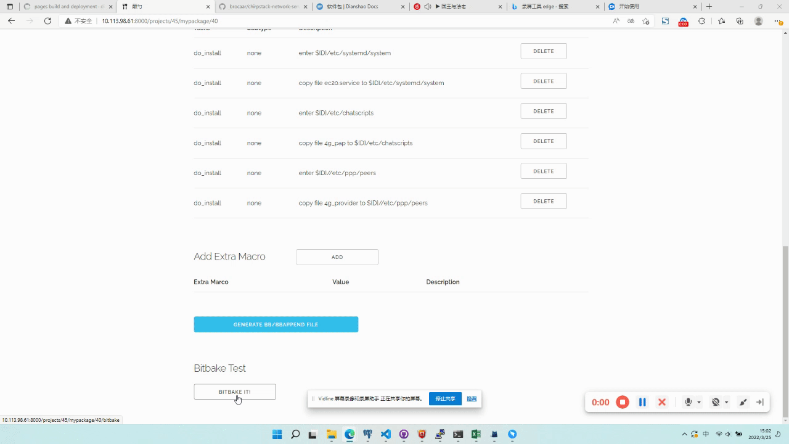Click the 隐藏 link in sharing bar
The height and width of the screenshot is (444, 789).
tap(472, 398)
